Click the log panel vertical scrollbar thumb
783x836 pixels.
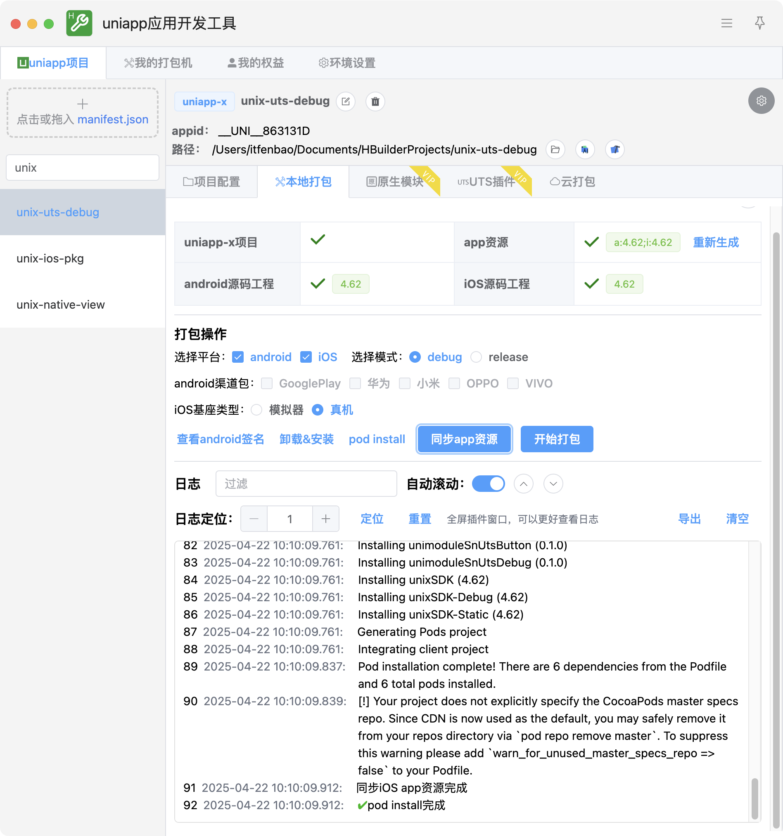pos(755,798)
